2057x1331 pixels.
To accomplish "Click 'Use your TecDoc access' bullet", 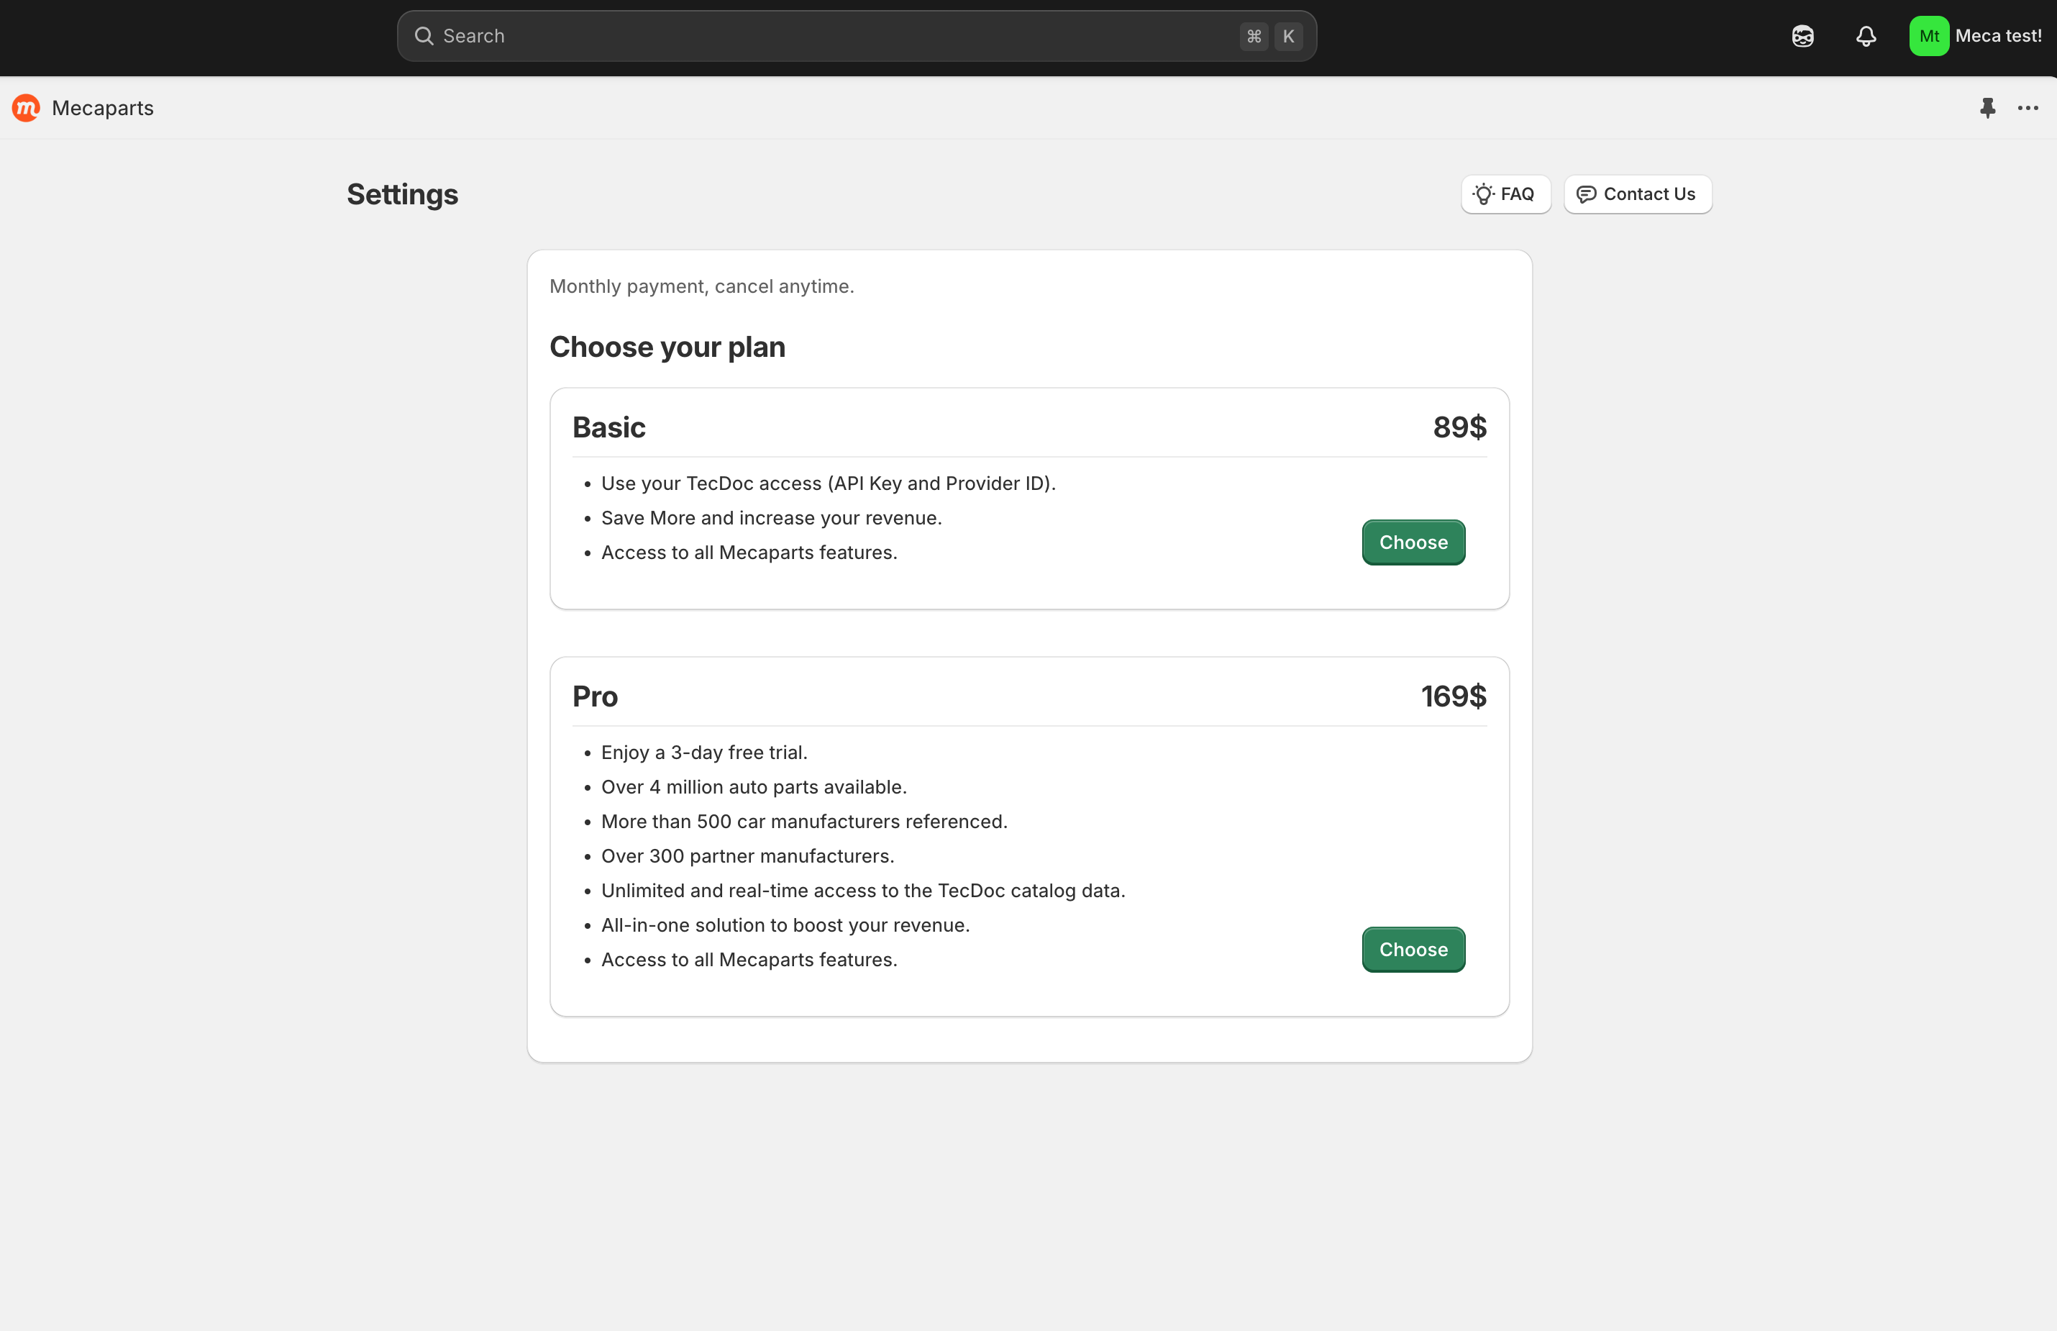I will [x=829, y=484].
